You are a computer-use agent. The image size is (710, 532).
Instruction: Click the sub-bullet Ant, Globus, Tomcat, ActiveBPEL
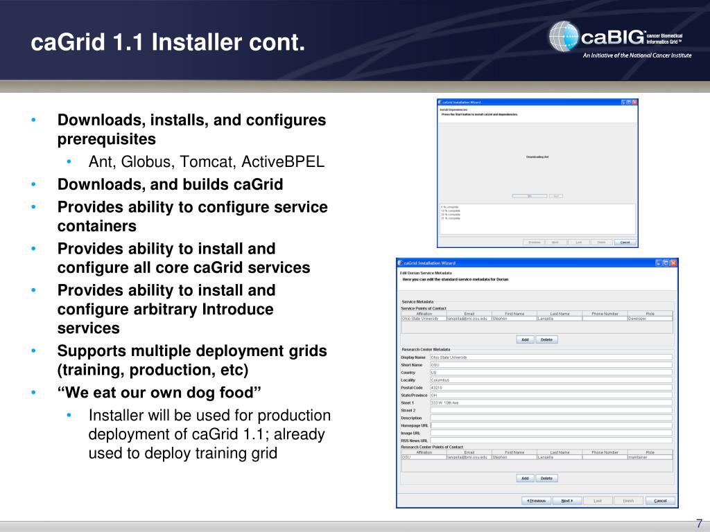click(x=207, y=162)
